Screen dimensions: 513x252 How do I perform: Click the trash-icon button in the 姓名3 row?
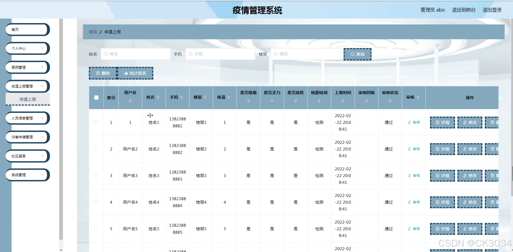(492, 176)
